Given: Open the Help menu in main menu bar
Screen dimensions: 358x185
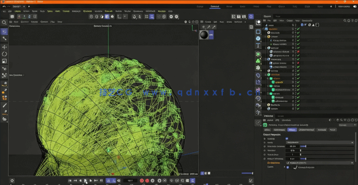Looking at the screenshot, I should pos(170,11).
